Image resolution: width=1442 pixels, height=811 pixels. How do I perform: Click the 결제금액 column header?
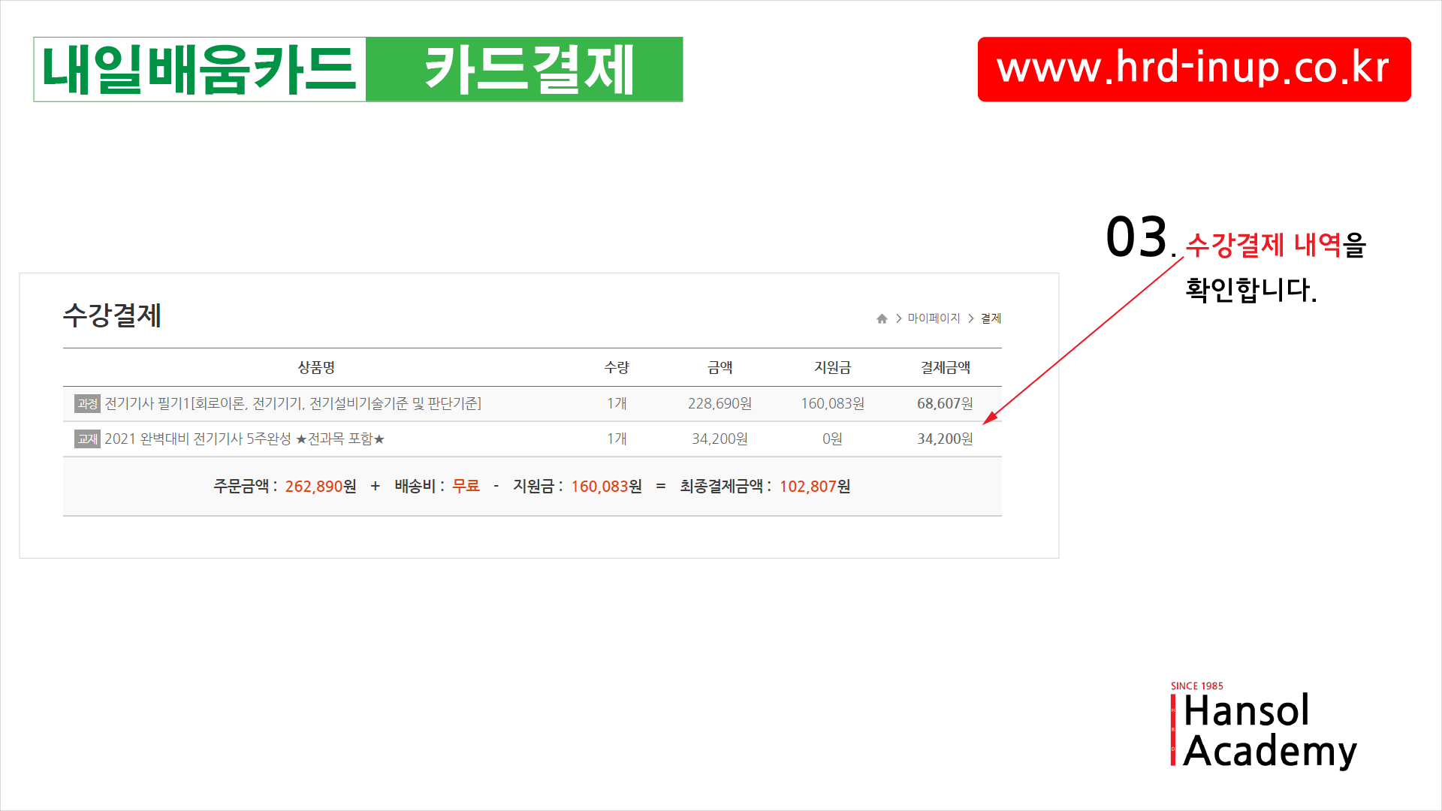point(946,367)
